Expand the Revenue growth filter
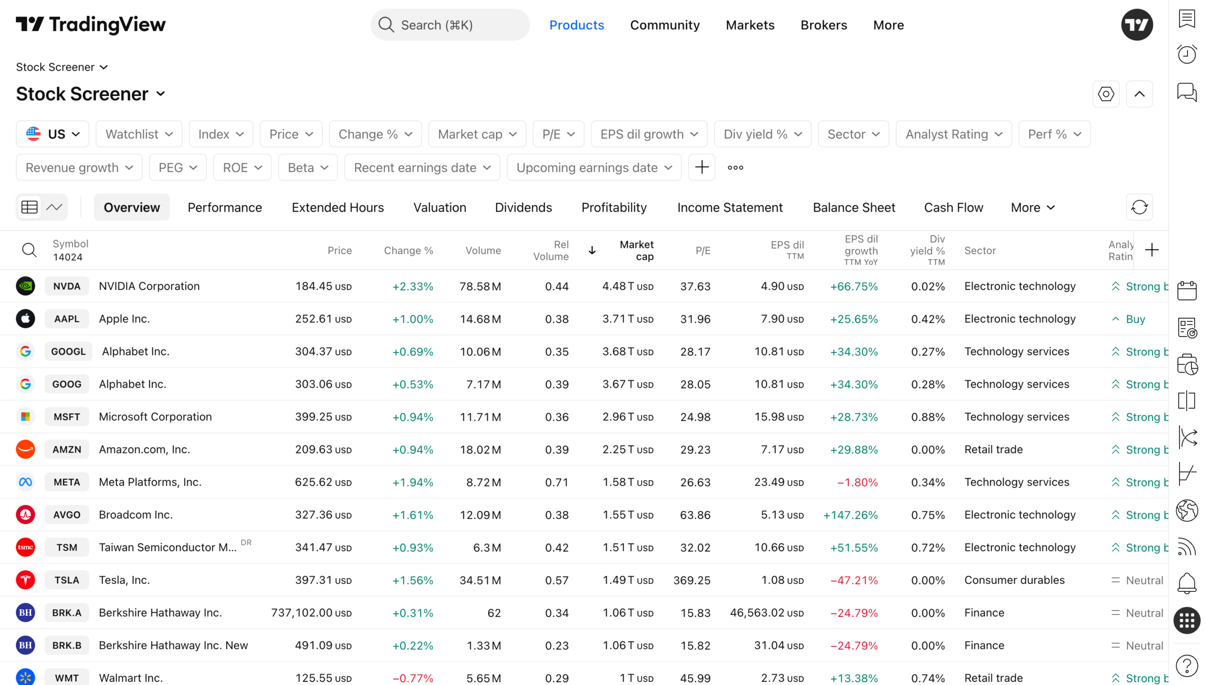 79,167
